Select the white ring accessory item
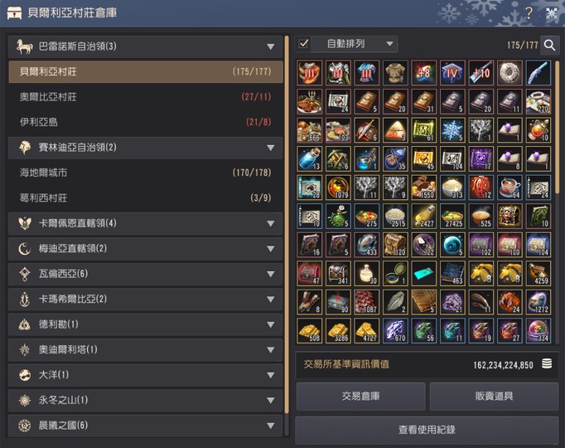This screenshot has height=448, width=565. (x=509, y=73)
